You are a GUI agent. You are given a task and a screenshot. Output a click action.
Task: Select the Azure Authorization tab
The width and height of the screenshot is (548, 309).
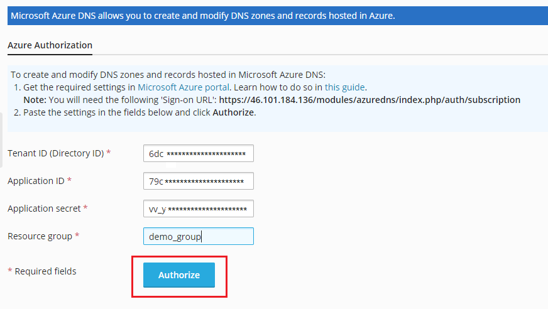(x=50, y=45)
